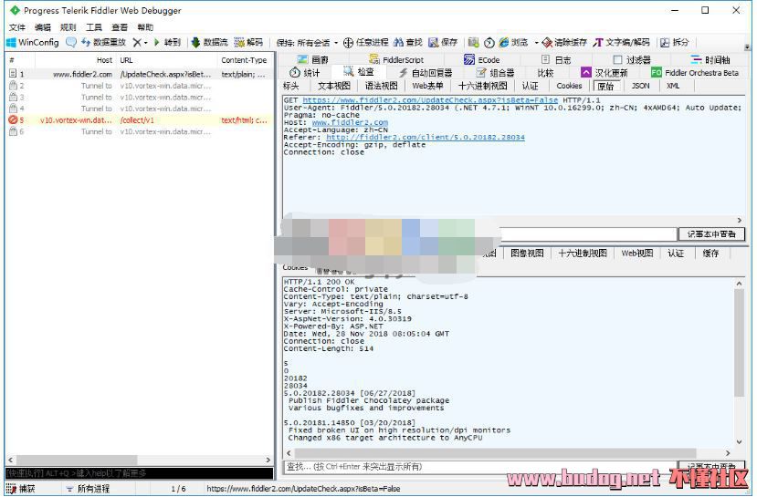
Task: Open the 自动回复器 AutoResponder tab
Action: pos(426,73)
